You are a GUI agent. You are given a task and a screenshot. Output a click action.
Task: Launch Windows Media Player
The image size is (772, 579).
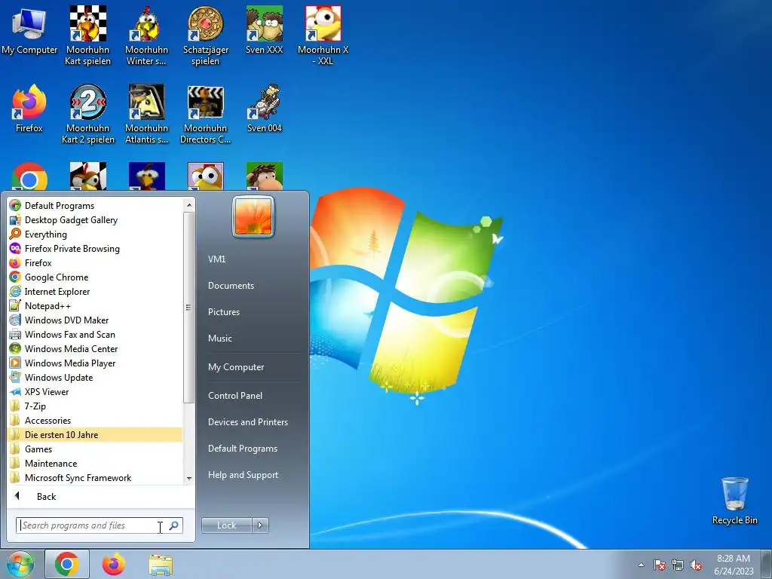(94, 363)
